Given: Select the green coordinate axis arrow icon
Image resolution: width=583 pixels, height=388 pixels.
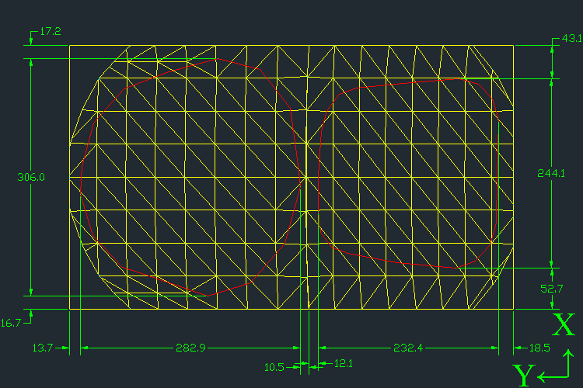Looking at the screenshot, I should pyautogui.click(x=556, y=366).
